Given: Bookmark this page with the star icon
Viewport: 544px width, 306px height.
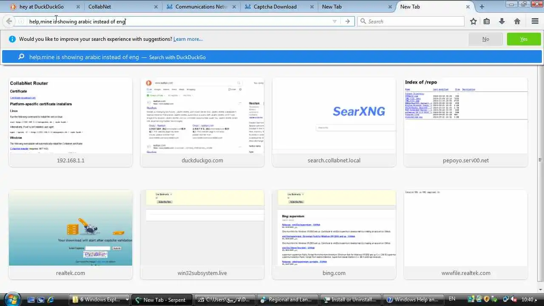Looking at the screenshot, I should pyautogui.click(x=473, y=21).
